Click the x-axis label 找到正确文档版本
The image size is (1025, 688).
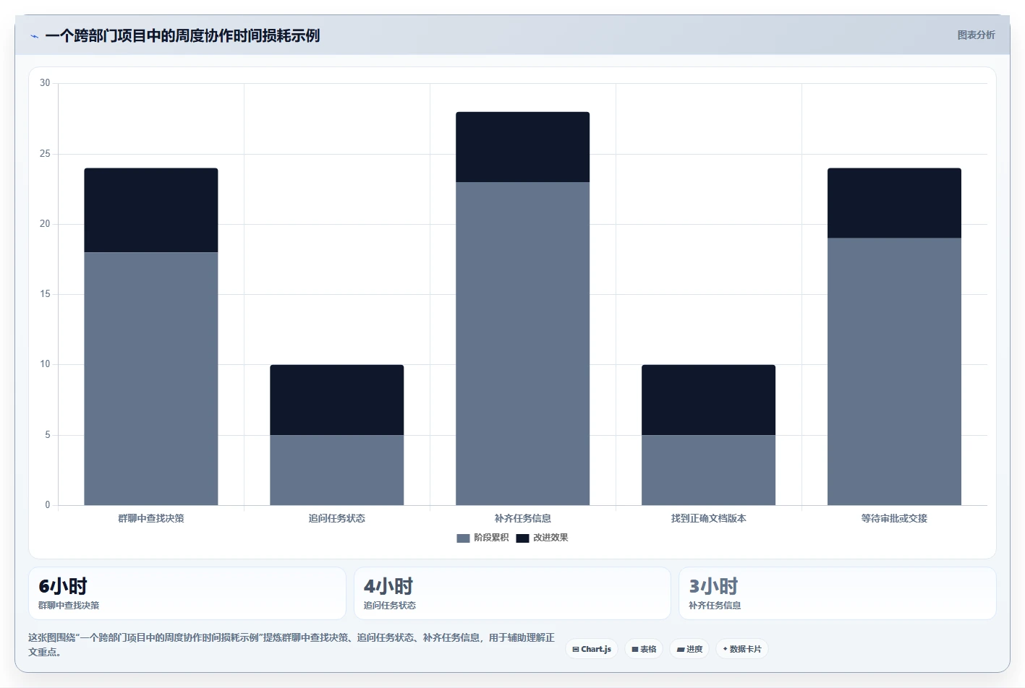[709, 518]
